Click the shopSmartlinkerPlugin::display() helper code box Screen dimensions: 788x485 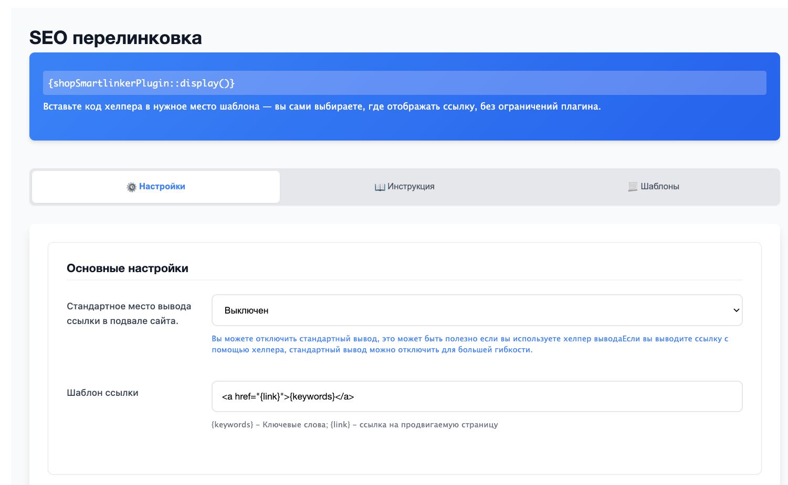click(x=404, y=83)
